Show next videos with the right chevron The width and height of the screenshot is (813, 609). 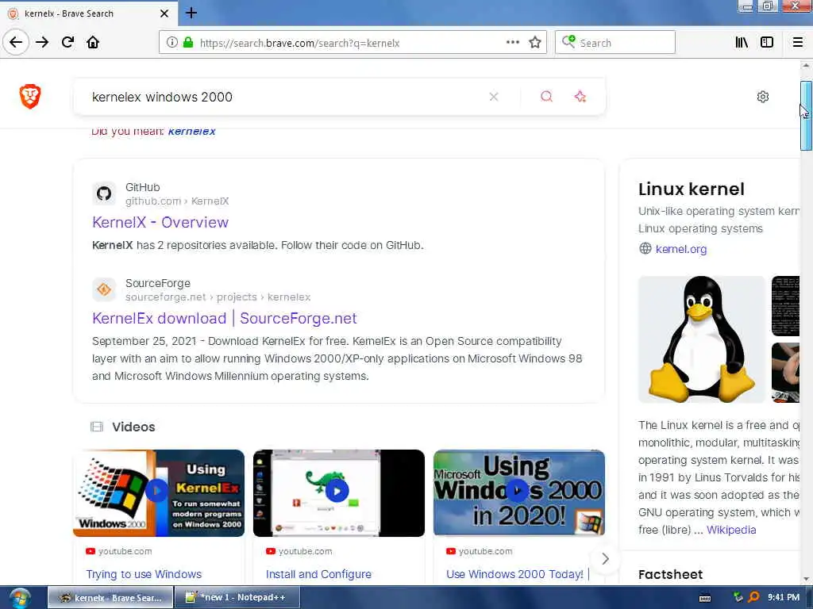pos(605,559)
